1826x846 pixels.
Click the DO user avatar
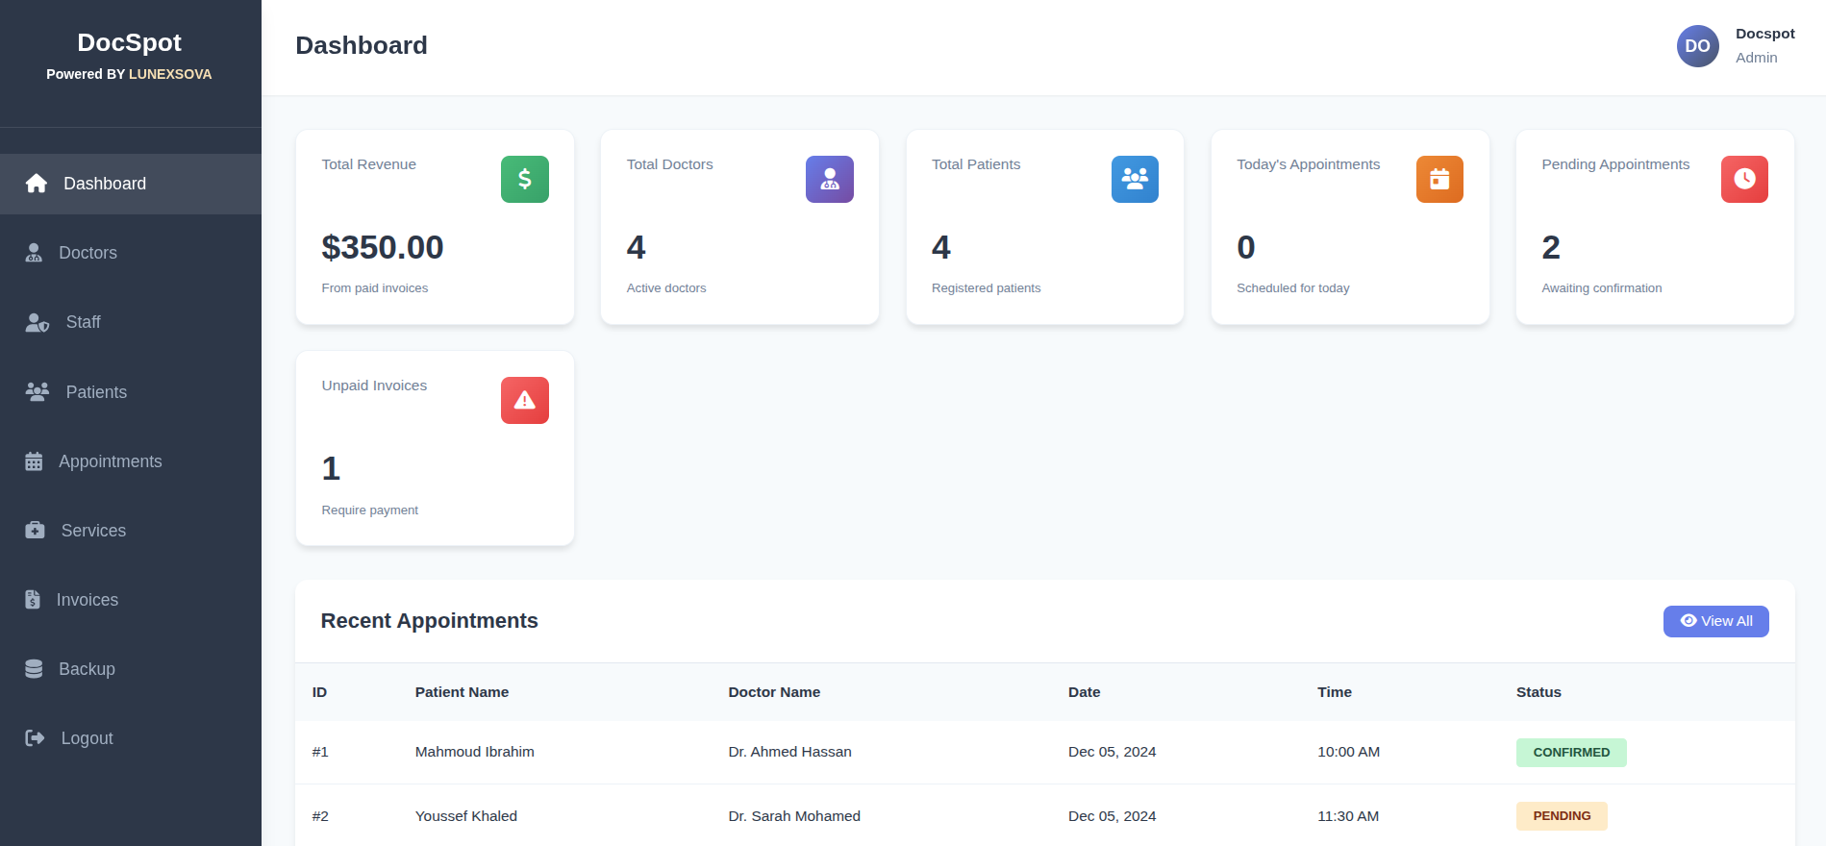coord(1698,46)
